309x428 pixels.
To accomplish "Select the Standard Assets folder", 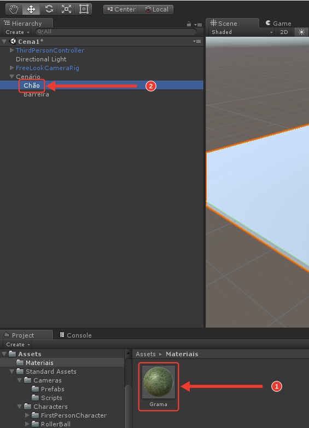I will [x=51, y=372].
